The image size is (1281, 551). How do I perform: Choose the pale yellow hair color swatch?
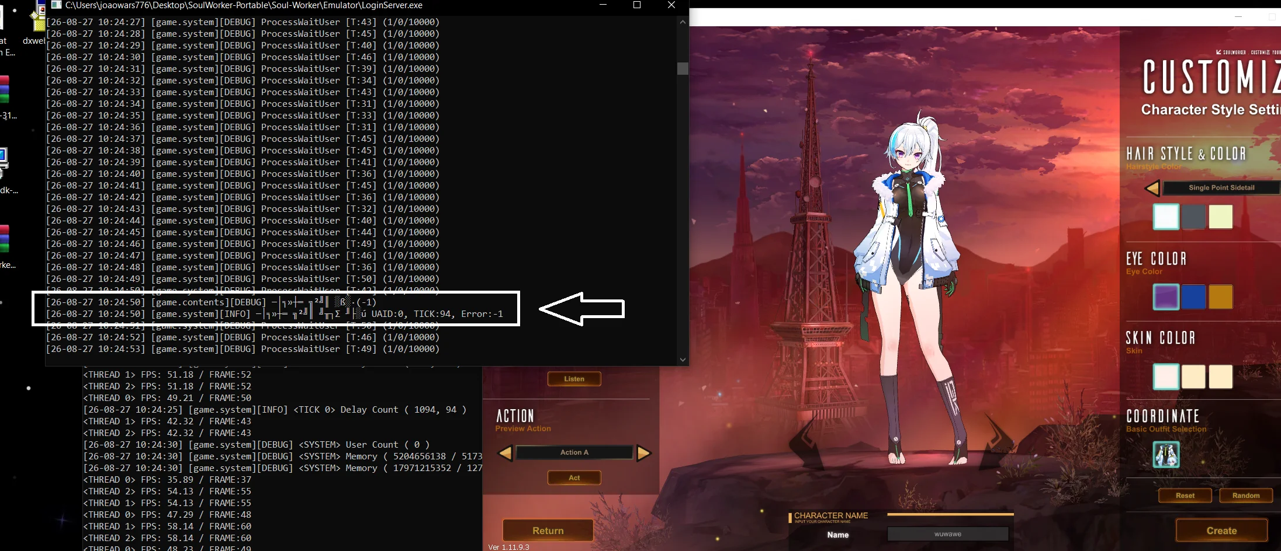(1221, 217)
